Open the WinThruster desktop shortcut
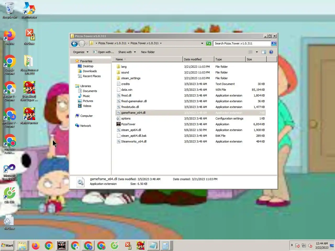 point(29,10)
